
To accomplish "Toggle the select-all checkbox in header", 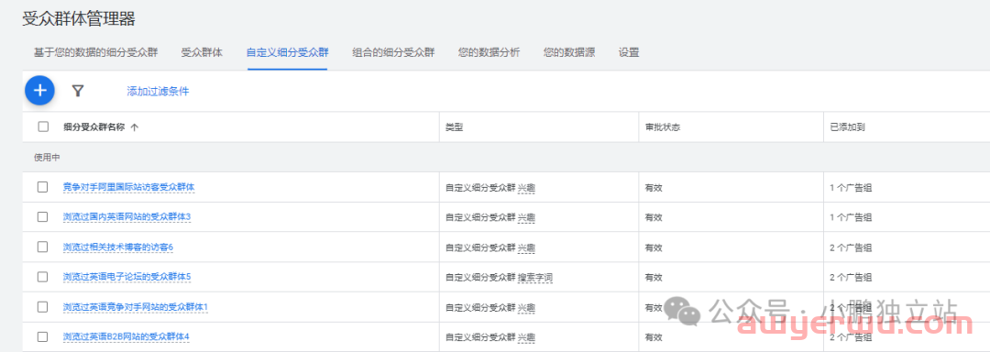I will [x=43, y=126].
